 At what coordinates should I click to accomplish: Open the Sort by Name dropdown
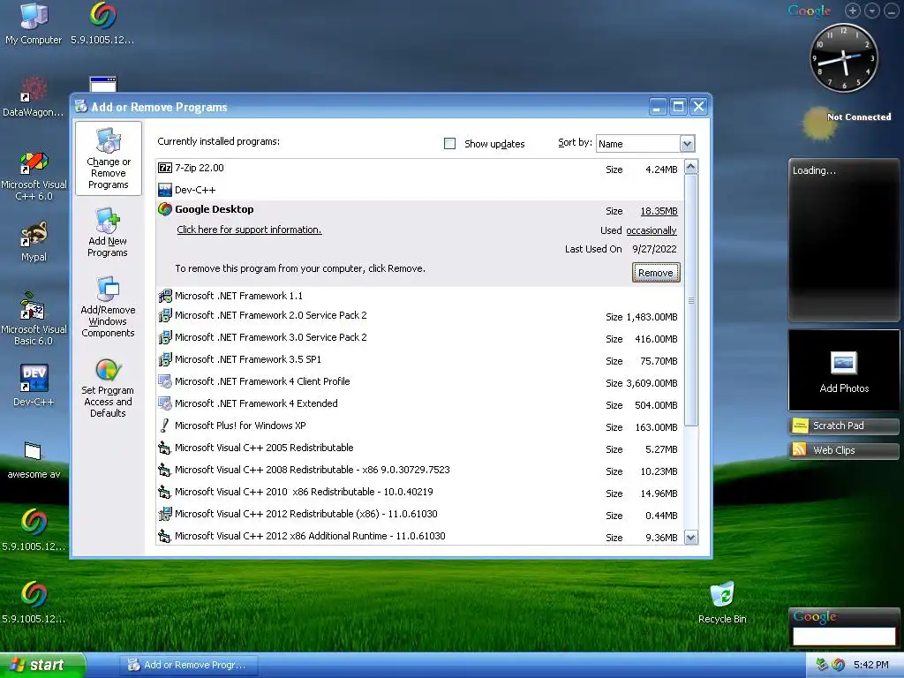click(x=645, y=144)
